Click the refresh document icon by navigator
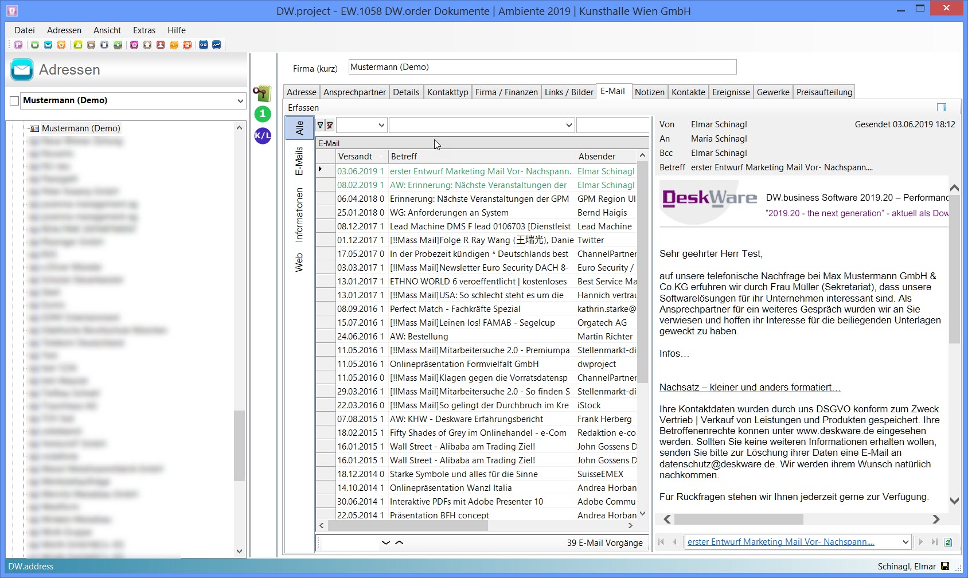The width and height of the screenshot is (968, 578). pos(948,542)
